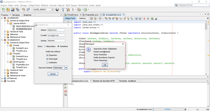Select the Masculino radio button
This screenshot has height=111, width=210.
tap(45, 46)
